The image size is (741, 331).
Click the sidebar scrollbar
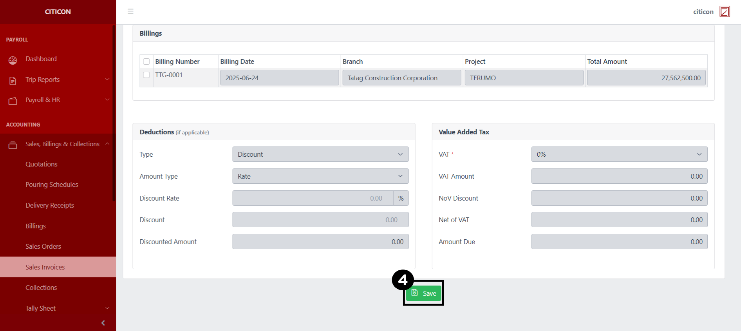(x=114, y=114)
